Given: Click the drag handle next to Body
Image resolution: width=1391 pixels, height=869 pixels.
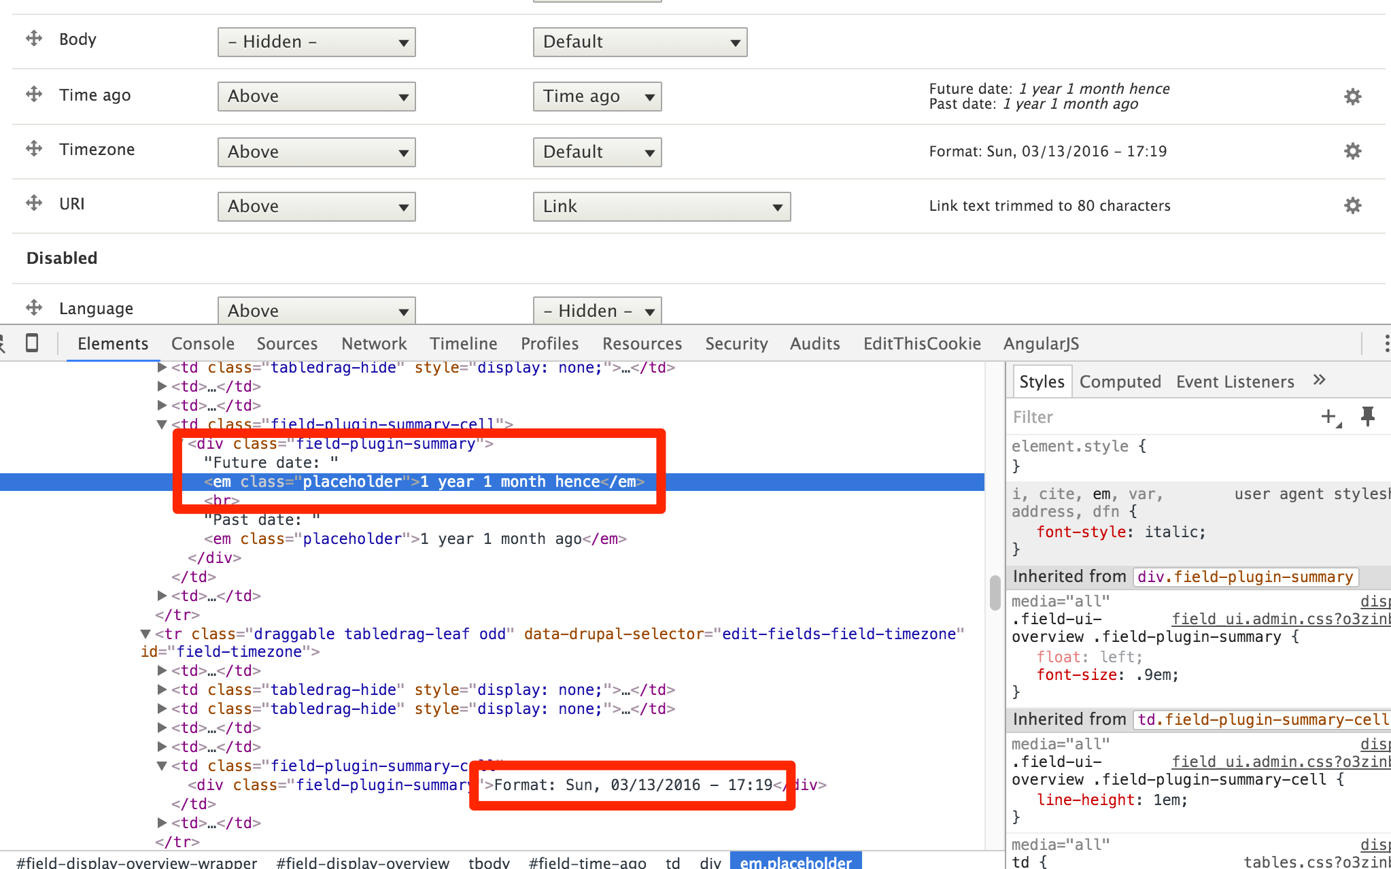Looking at the screenshot, I should (33, 39).
